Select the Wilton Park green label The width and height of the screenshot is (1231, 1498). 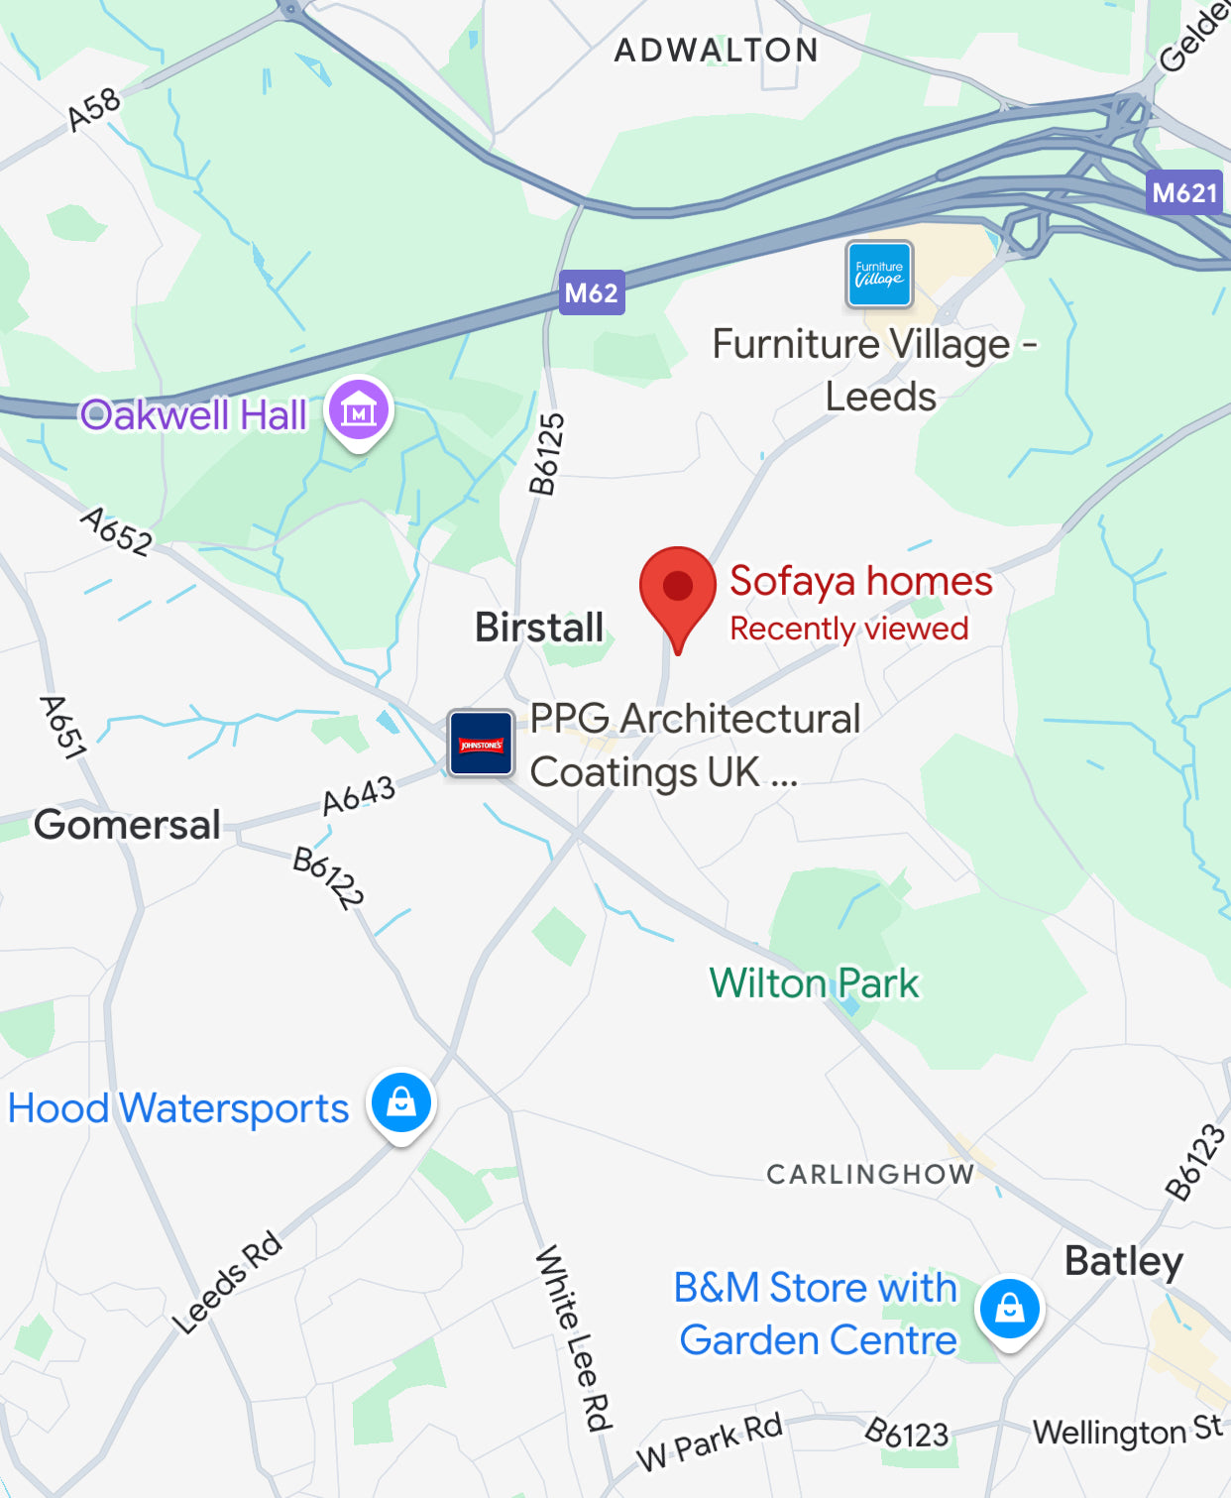coord(815,983)
